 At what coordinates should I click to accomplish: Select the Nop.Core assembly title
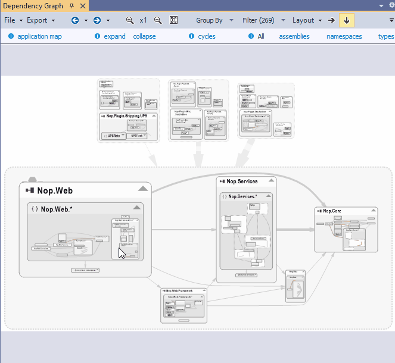[x=332, y=211]
